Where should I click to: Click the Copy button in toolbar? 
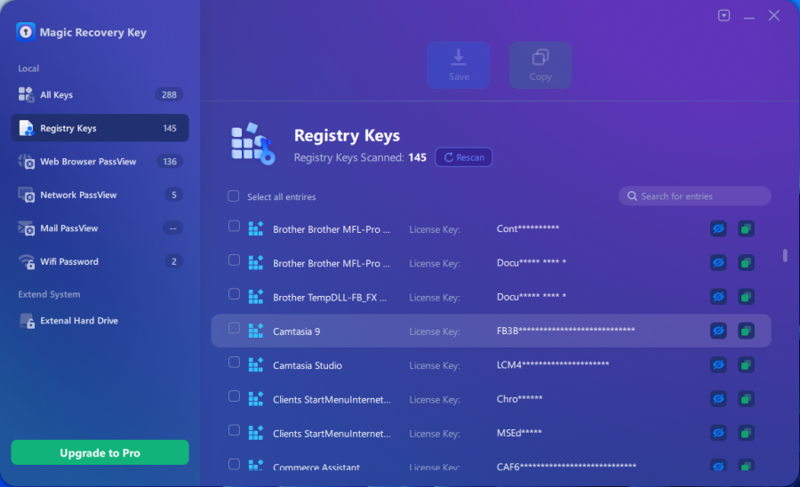click(x=540, y=65)
